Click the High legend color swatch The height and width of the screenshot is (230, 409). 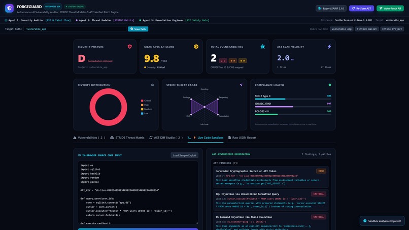coord(142,105)
